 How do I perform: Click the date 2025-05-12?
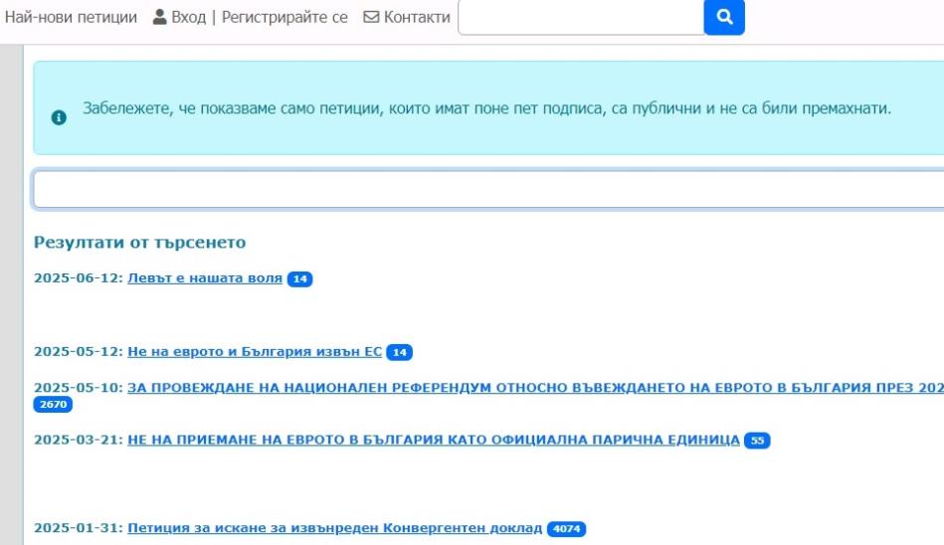[x=79, y=352]
